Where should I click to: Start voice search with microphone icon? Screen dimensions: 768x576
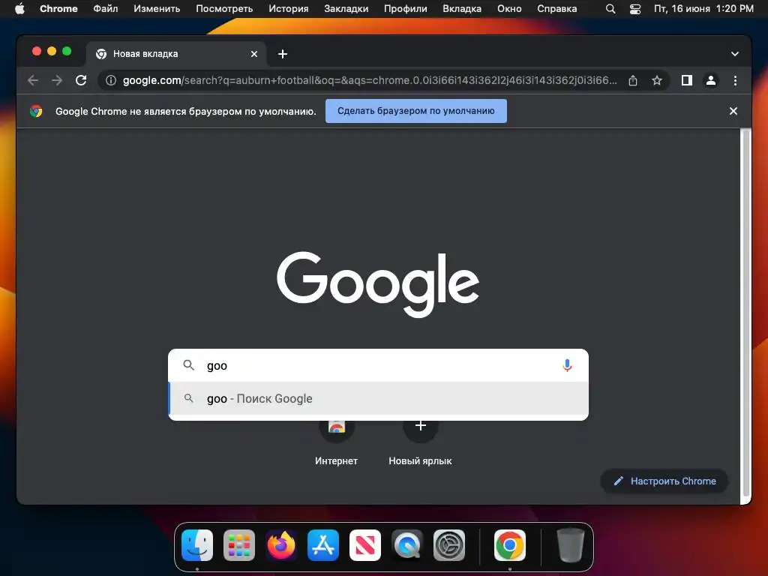567,365
